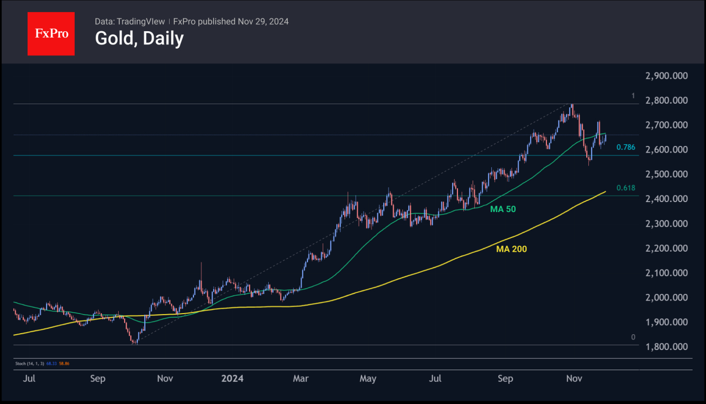Click the green "MA 50" label
Image resolution: width=706 pixels, height=404 pixels.
pos(503,209)
